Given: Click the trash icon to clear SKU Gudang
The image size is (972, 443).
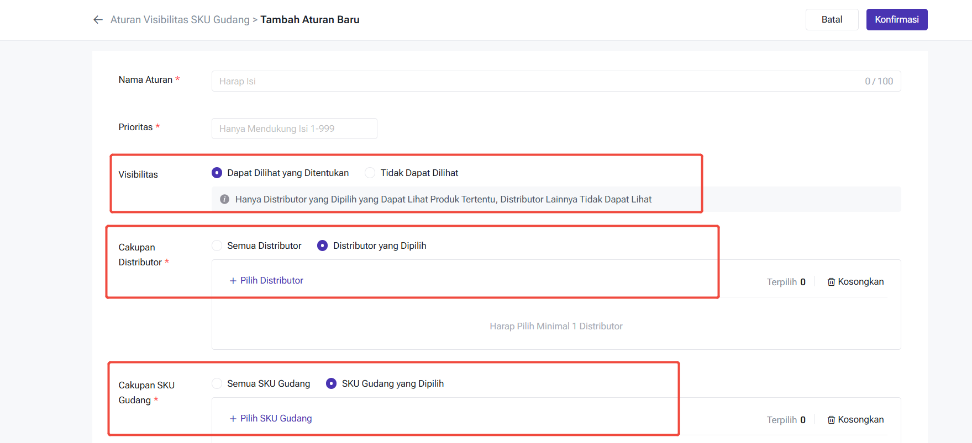Looking at the screenshot, I should (x=831, y=420).
